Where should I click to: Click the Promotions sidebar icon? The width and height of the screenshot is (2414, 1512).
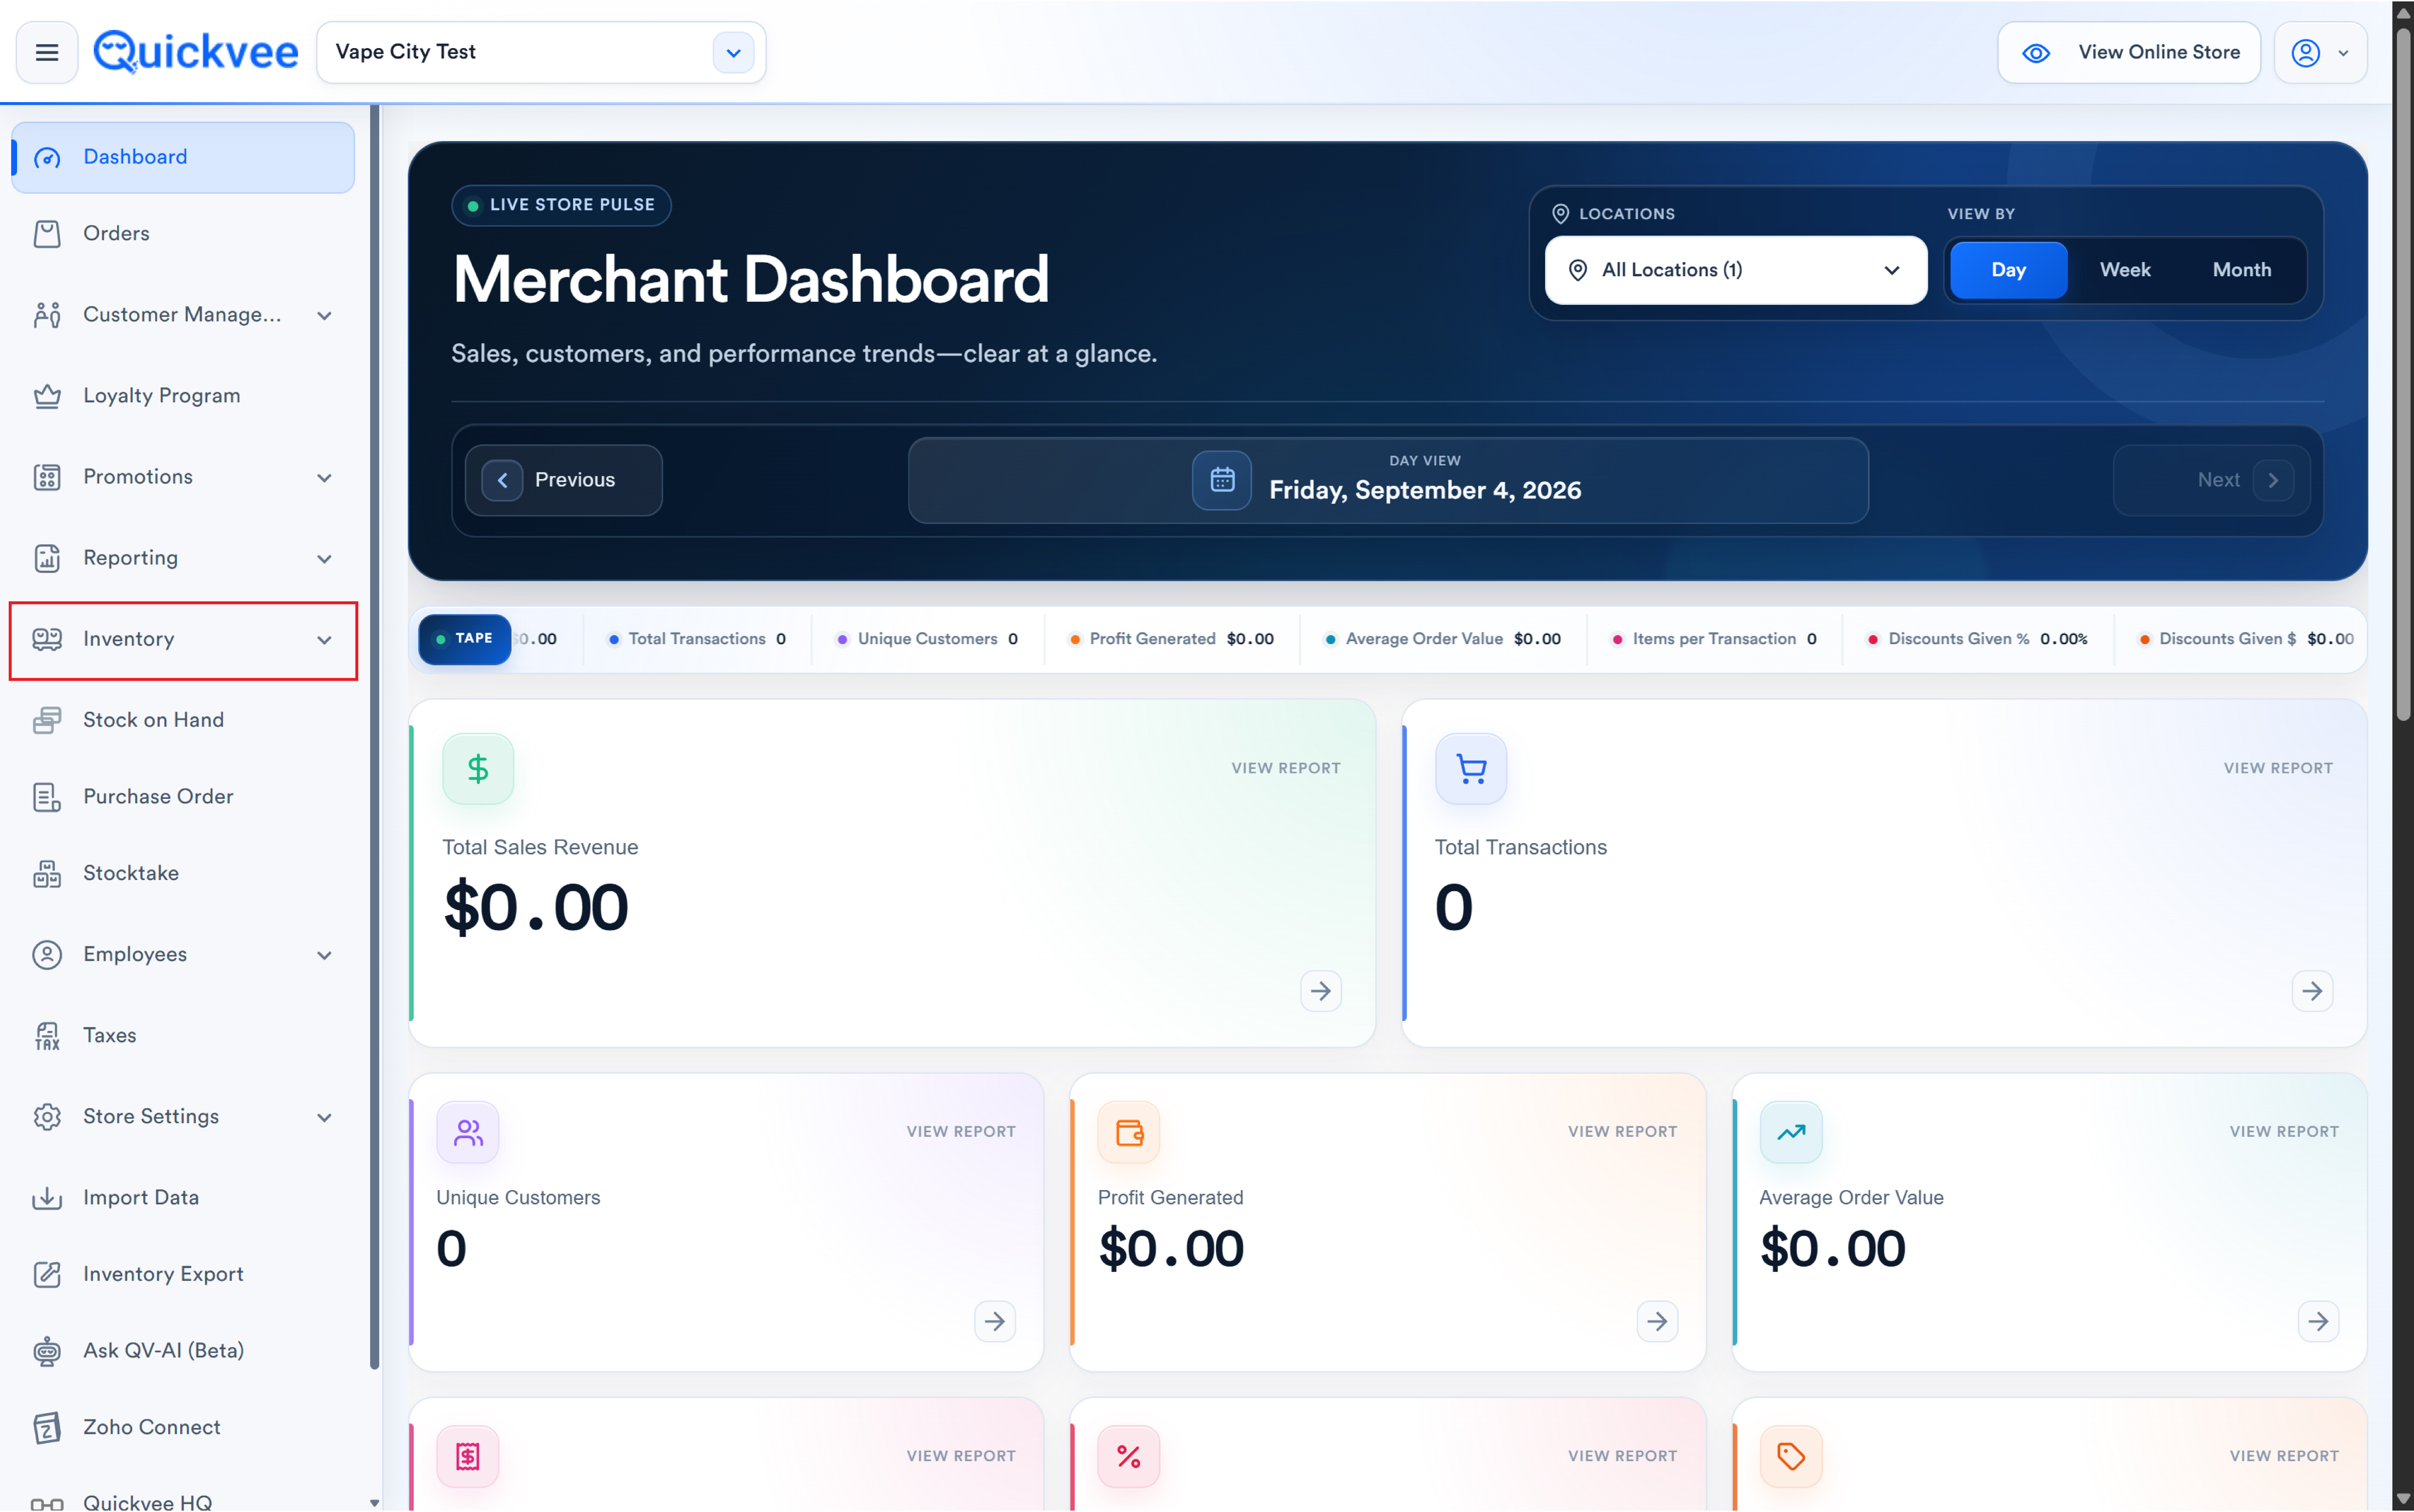(x=47, y=477)
